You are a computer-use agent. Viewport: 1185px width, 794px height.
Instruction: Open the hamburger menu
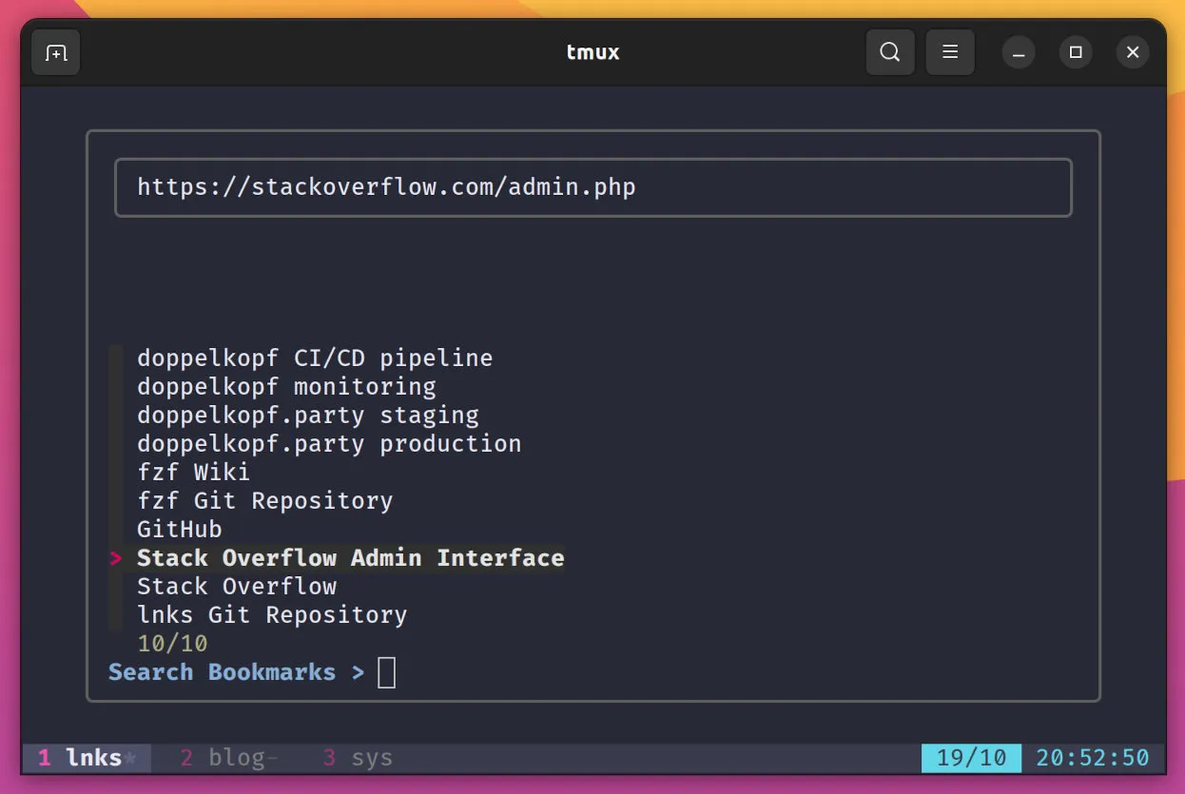pos(949,52)
